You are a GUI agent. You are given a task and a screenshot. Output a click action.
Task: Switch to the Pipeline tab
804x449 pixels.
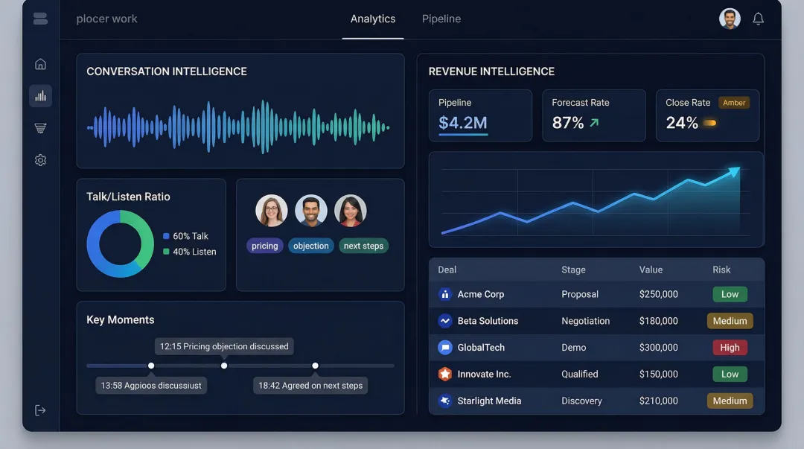click(x=441, y=19)
